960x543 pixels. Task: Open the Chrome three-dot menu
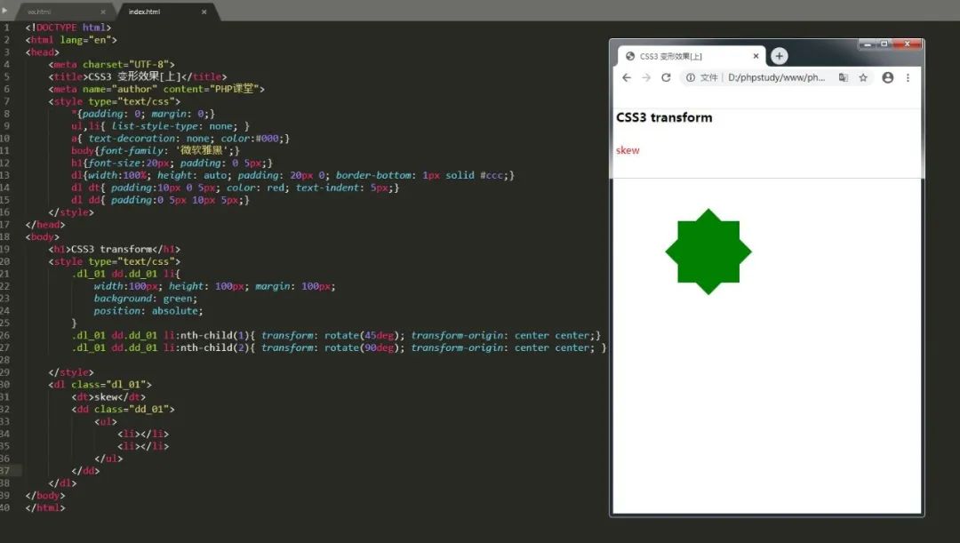[x=908, y=78]
